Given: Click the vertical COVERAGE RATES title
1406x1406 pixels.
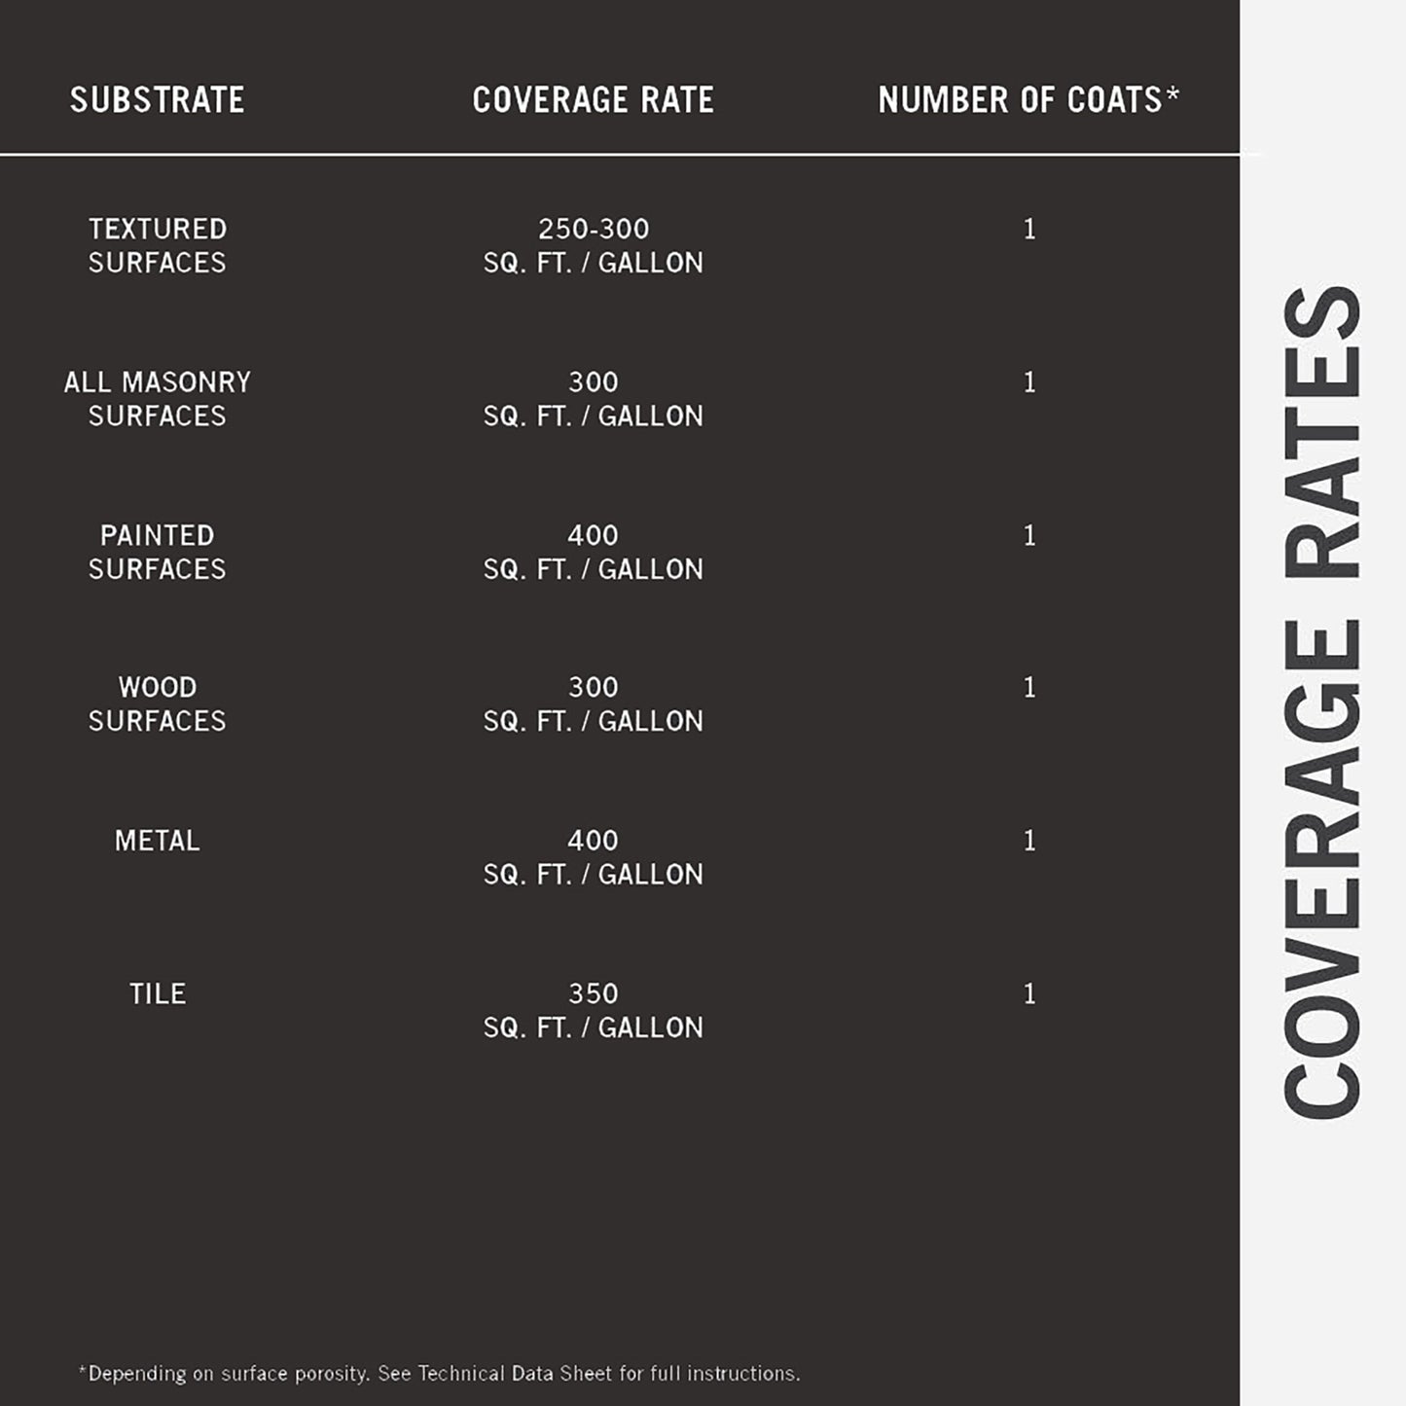Looking at the screenshot, I should (1321, 701).
